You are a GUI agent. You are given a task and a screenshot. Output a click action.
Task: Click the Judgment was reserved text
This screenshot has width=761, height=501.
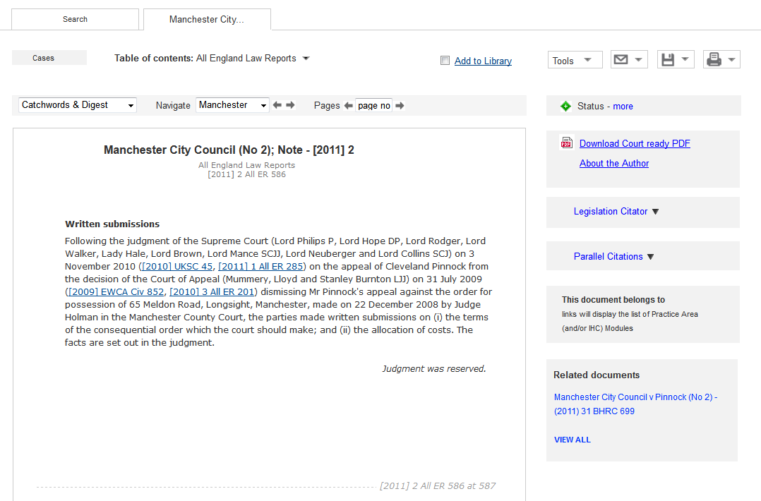point(434,368)
